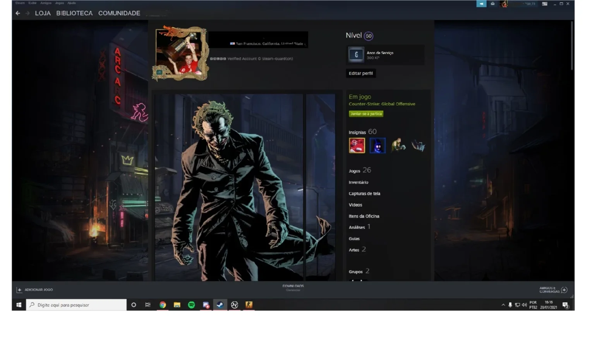Click the Editar perfil button

click(361, 73)
